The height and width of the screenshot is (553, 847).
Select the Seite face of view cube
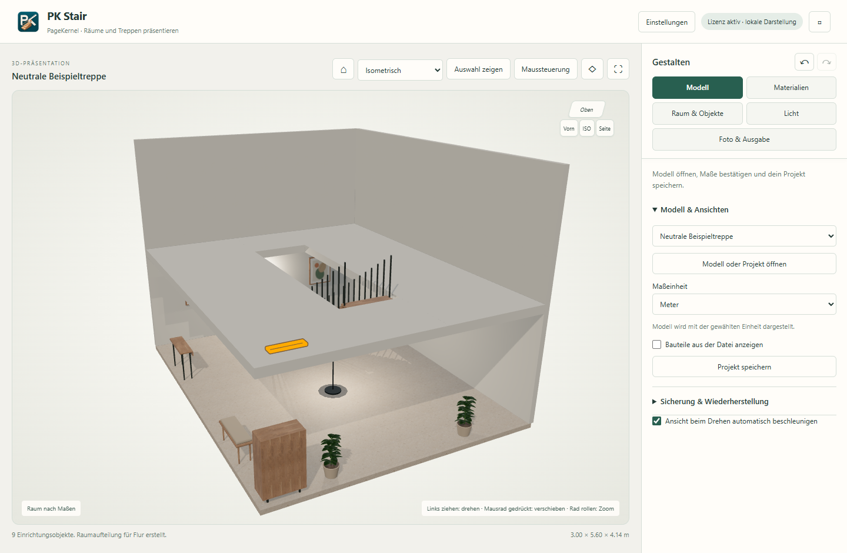pos(605,128)
